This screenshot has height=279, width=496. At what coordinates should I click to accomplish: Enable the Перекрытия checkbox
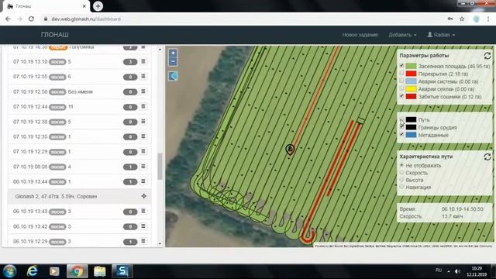coord(401,74)
